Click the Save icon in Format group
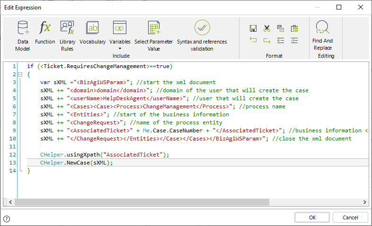This screenshot has height=226, width=372. (253, 28)
